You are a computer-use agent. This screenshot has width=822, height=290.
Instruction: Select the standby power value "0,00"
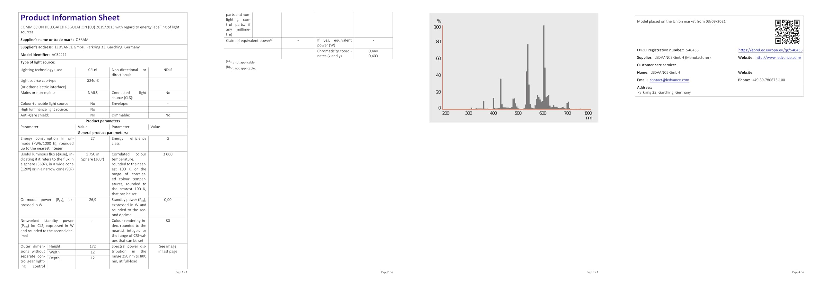coord(168,200)
